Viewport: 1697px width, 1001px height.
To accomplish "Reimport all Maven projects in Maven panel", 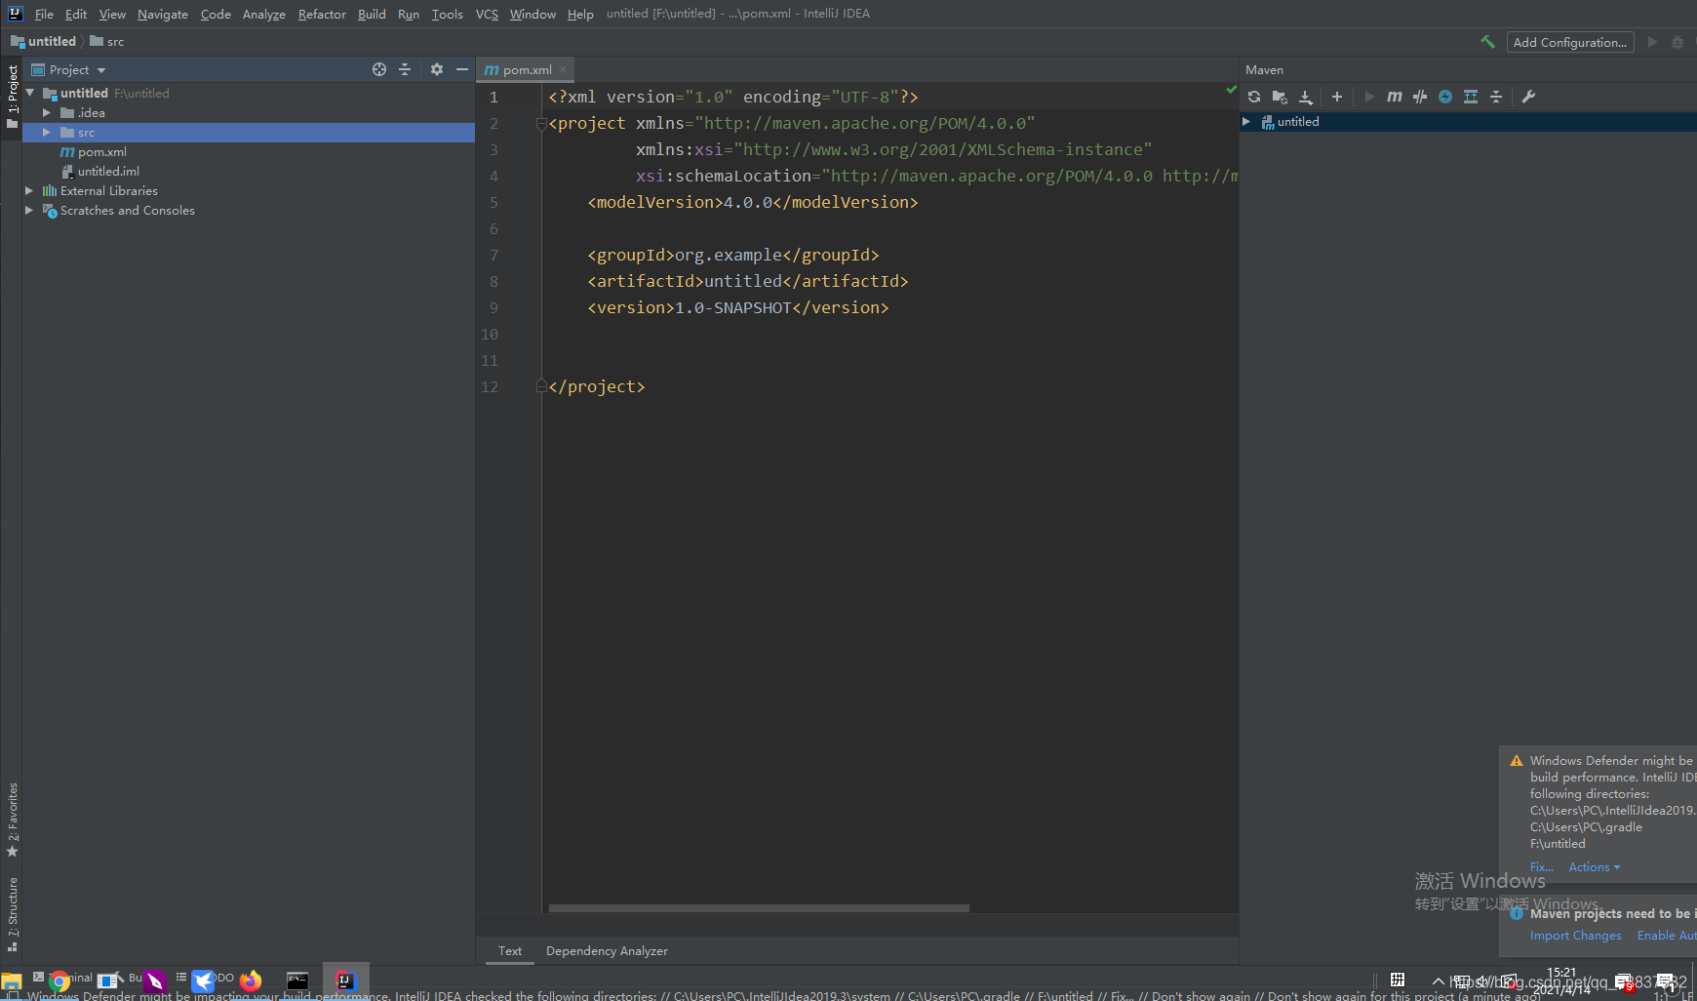I will tap(1254, 97).
